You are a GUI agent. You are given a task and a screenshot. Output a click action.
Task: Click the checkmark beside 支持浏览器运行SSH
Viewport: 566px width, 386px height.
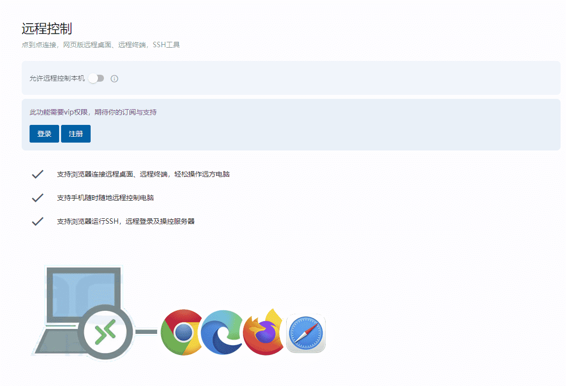37,221
